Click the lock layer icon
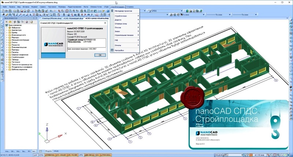 click(171, 15)
